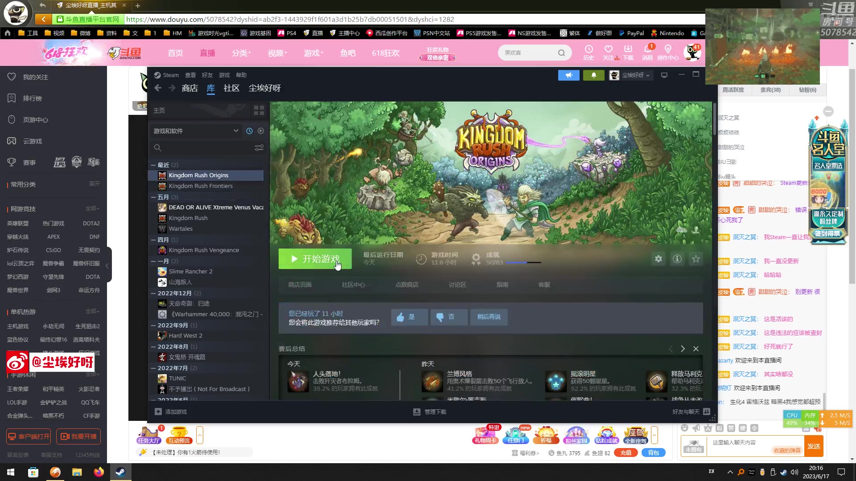The height and width of the screenshot is (481, 856).
Task: Open Douyu user avatar
Action: click(692, 53)
